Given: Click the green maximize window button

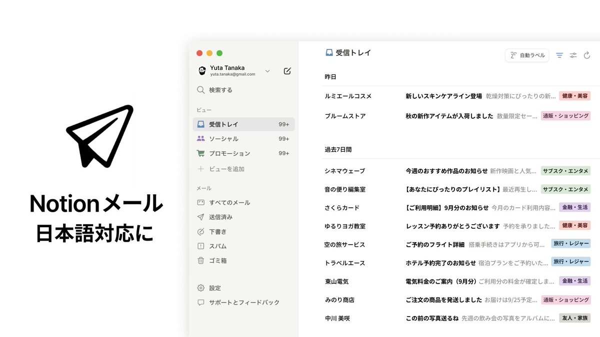Looking at the screenshot, I should (x=219, y=53).
